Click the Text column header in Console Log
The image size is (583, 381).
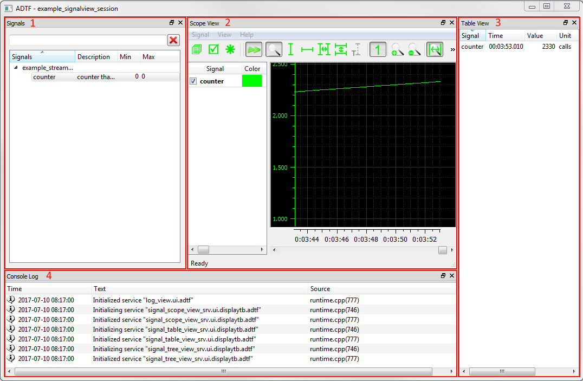click(200, 289)
